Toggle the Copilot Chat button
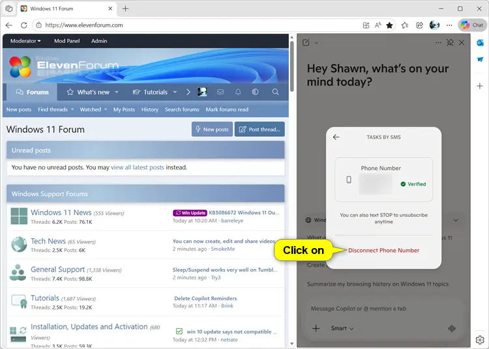 coord(472,25)
